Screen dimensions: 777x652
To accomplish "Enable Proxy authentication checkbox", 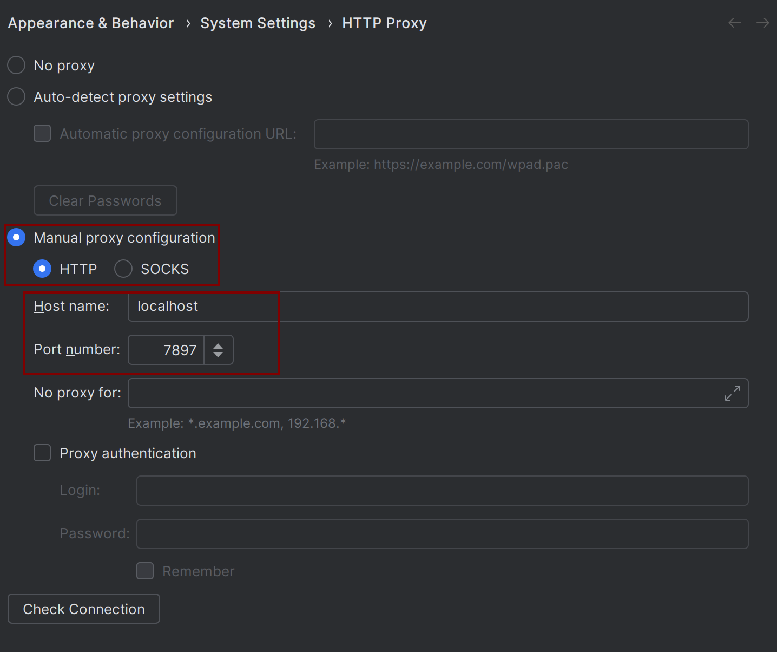I will [42, 453].
